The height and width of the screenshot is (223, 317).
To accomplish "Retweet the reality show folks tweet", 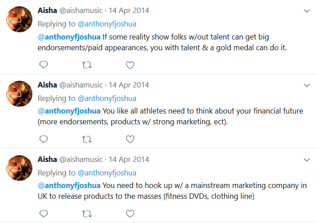I will point(87,65).
